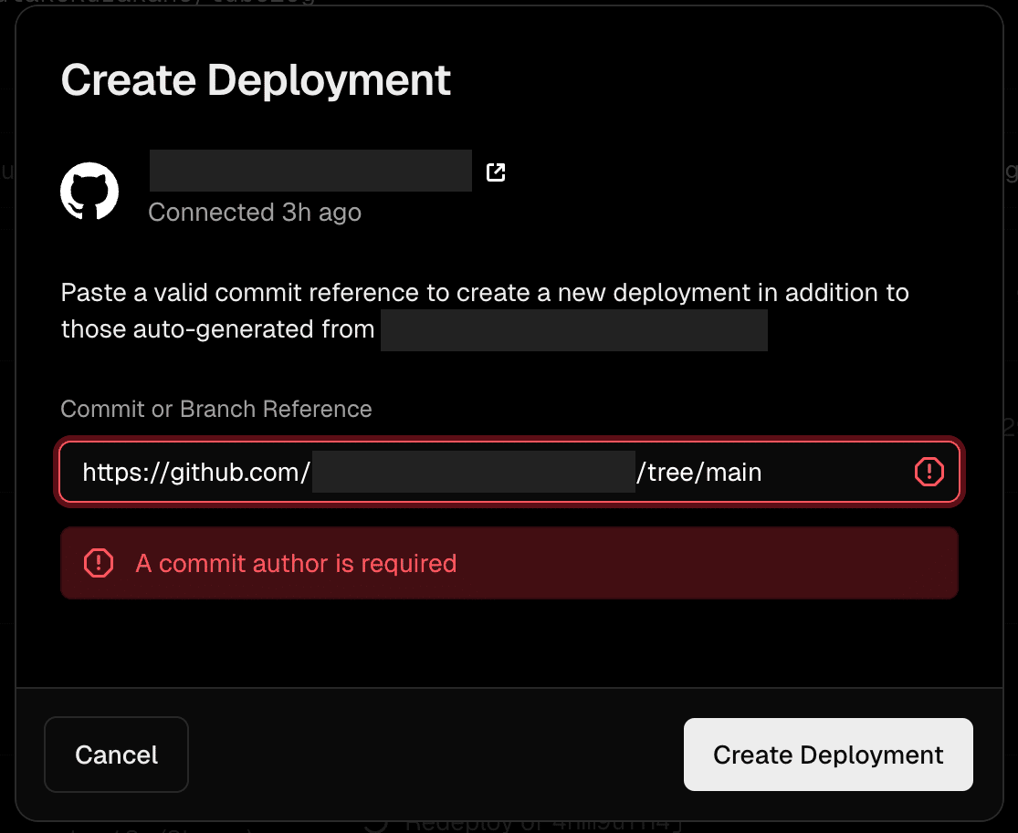Click the GitHub avatar circle
The image size is (1018, 833).
[89, 191]
